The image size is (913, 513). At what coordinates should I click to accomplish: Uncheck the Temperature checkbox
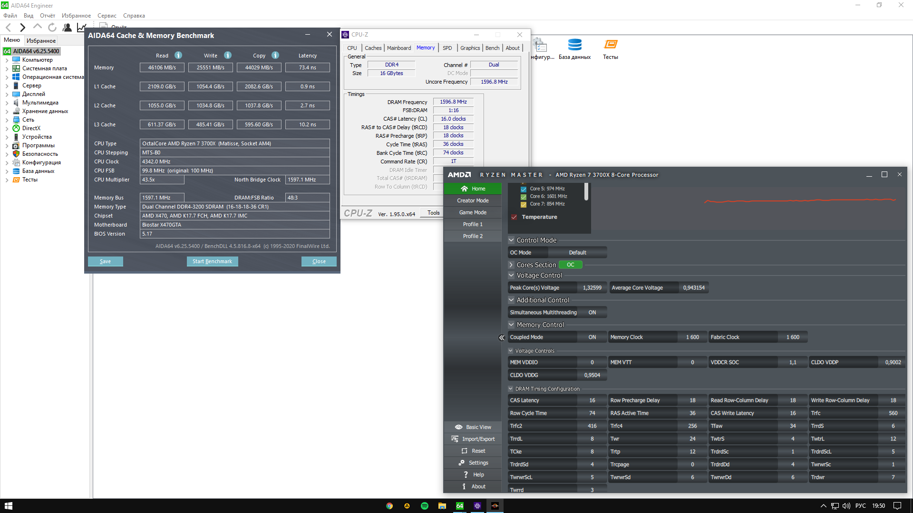click(x=514, y=217)
